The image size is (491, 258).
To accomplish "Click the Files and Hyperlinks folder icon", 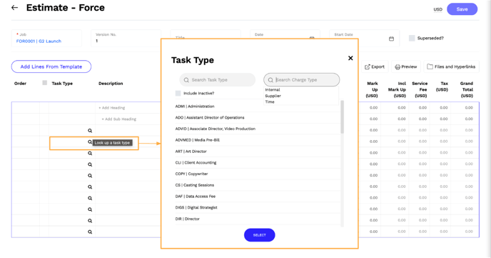I will pyautogui.click(x=430, y=66).
